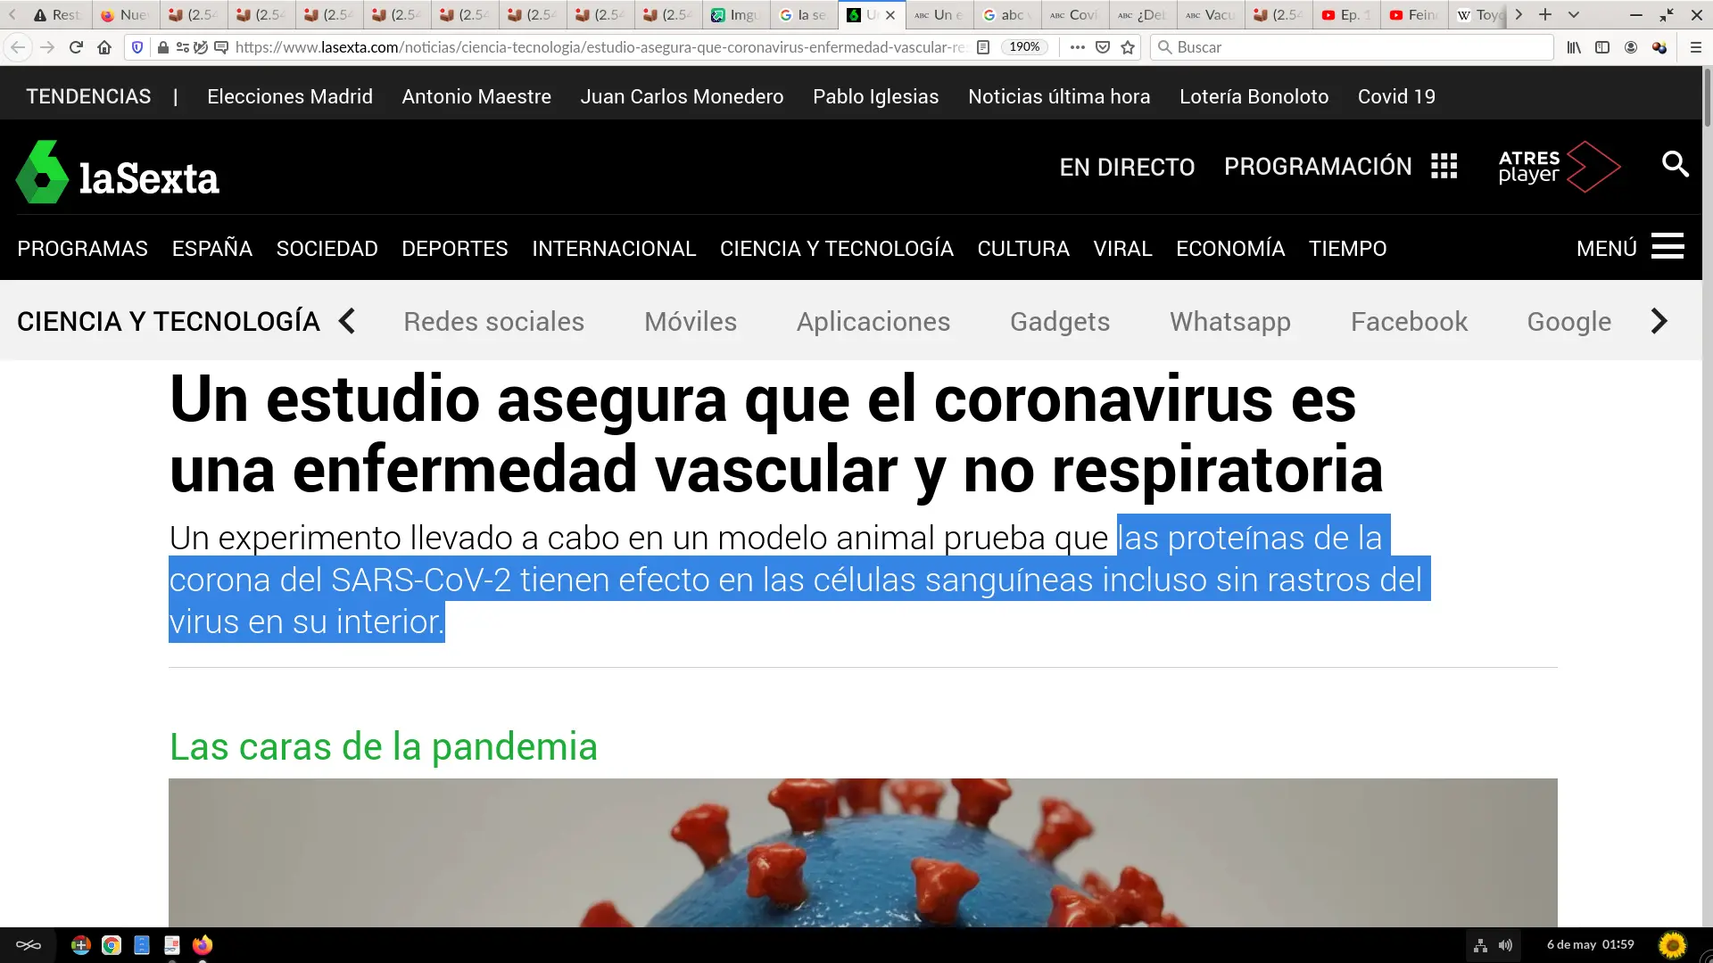Open the ECONOMÍA section

[x=1230, y=249]
